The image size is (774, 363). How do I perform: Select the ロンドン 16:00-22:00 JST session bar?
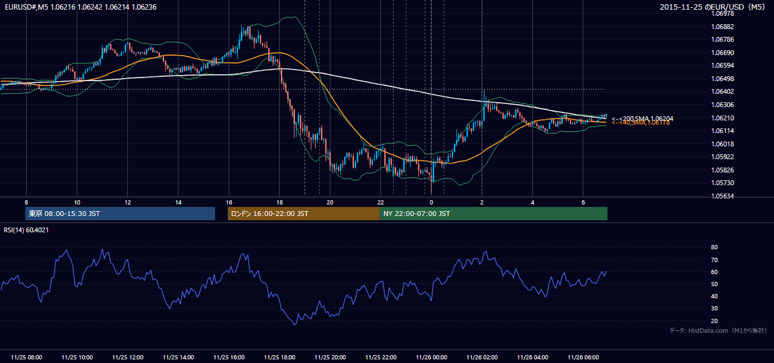click(x=303, y=214)
